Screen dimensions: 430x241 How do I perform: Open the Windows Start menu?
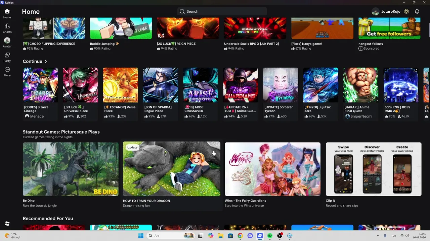click(141, 236)
